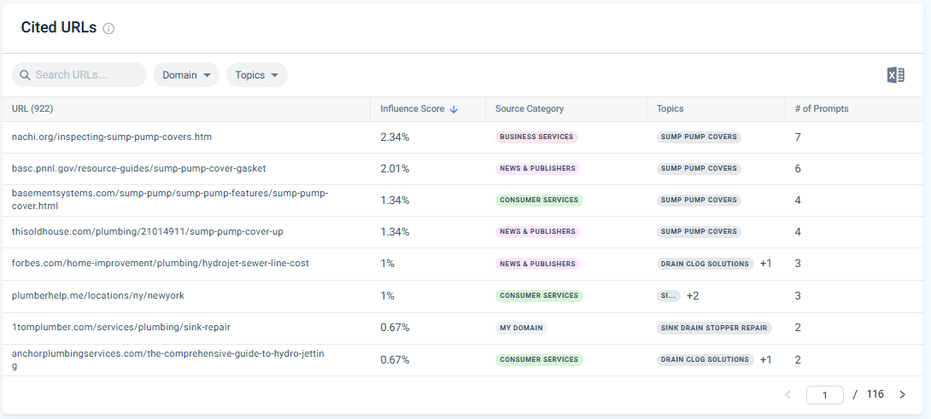Click the Excel export icon

pos(895,75)
